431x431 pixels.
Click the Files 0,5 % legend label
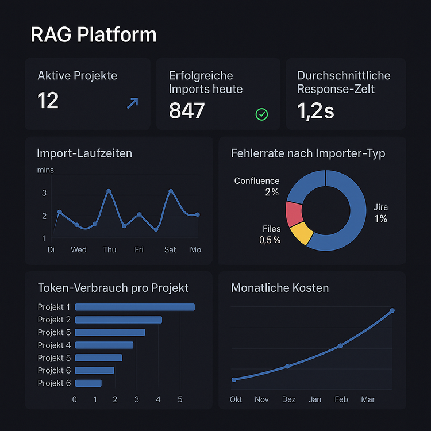(271, 234)
